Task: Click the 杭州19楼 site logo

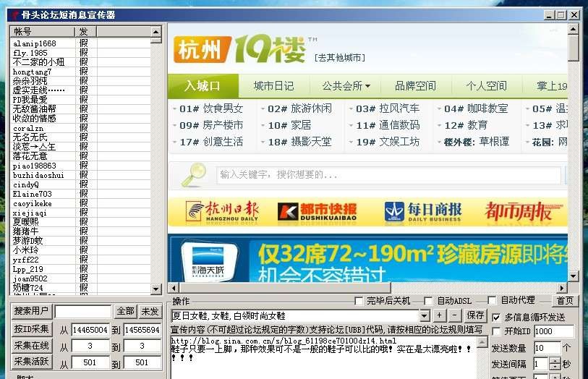Action: pyautogui.click(x=239, y=49)
